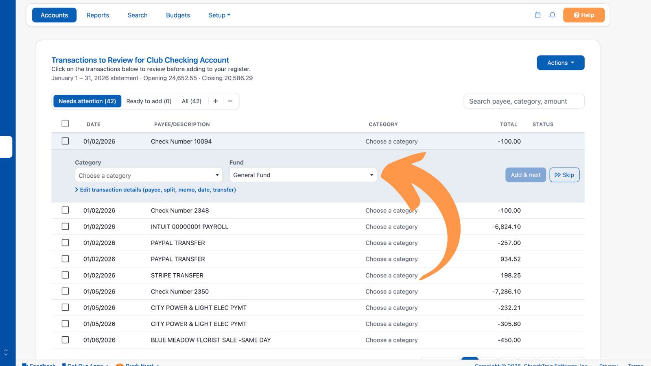Open the PAYPAL TRANSFER 934.52 row
The width and height of the screenshot is (651, 366).
[x=318, y=259]
